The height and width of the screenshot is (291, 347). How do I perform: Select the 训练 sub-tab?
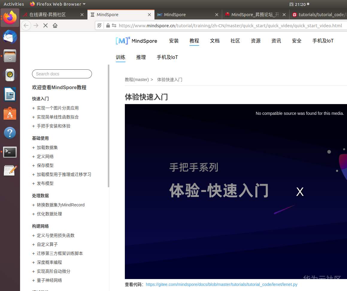pyautogui.click(x=120, y=57)
